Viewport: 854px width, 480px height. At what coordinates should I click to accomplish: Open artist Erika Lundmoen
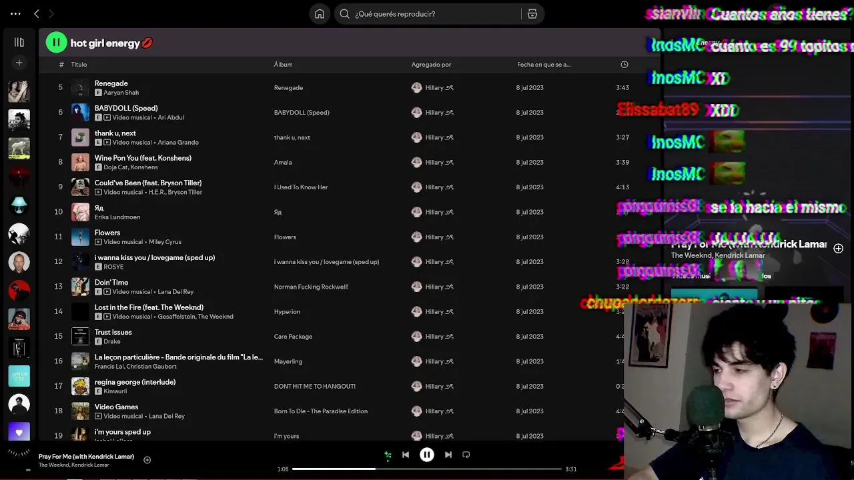tap(117, 217)
